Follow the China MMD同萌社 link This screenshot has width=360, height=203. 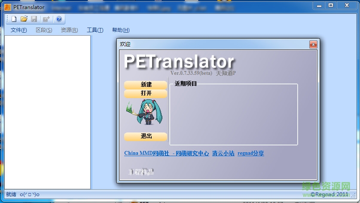145,153
